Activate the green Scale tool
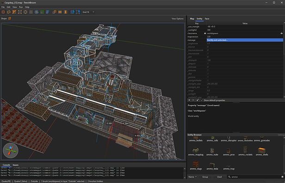The image size is (285, 183). (42, 12)
